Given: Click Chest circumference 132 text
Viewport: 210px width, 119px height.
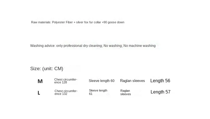Looking at the screenshot, I should (66, 92).
